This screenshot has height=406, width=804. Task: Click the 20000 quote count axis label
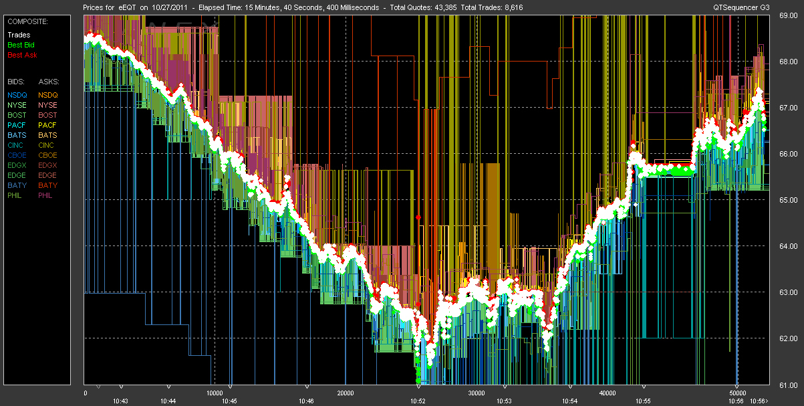click(345, 393)
